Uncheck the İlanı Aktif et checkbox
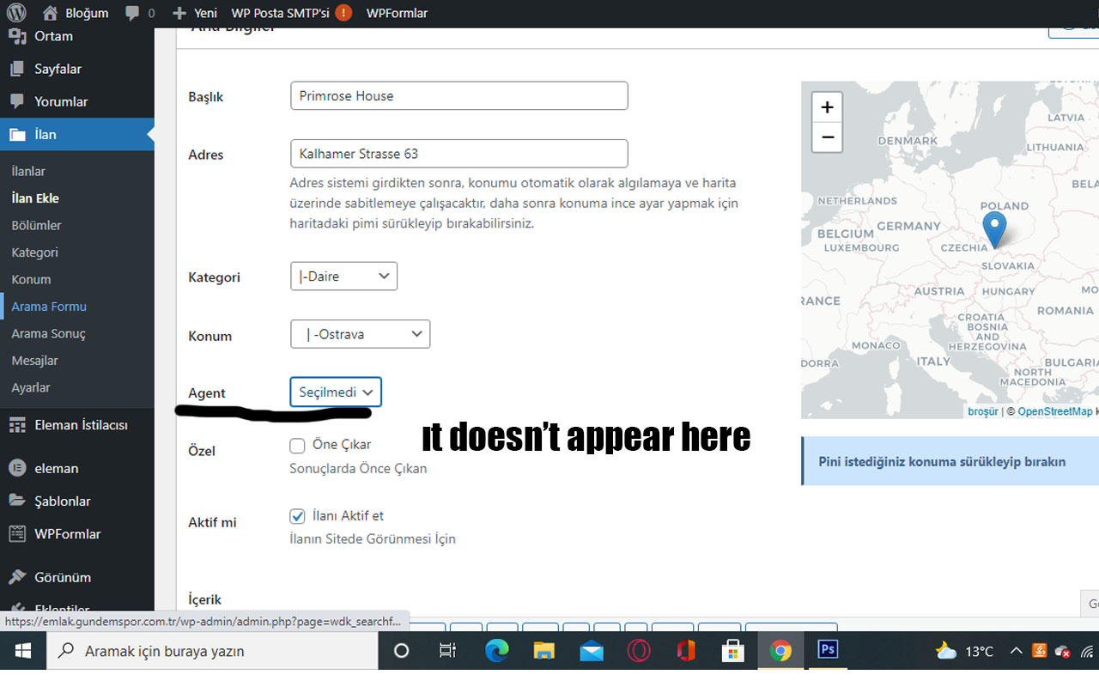The height and width of the screenshot is (687, 1099). pyautogui.click(x=297, y=516)
